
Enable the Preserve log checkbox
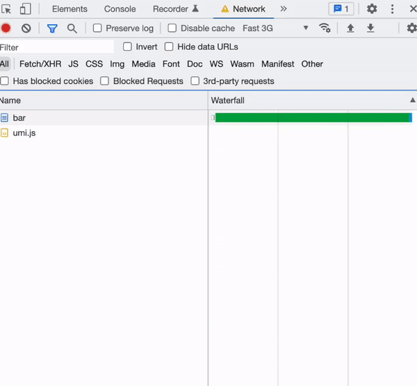click(97, 28)
